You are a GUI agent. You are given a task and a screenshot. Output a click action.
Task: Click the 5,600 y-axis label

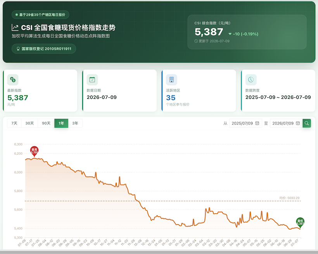(18, 209)
